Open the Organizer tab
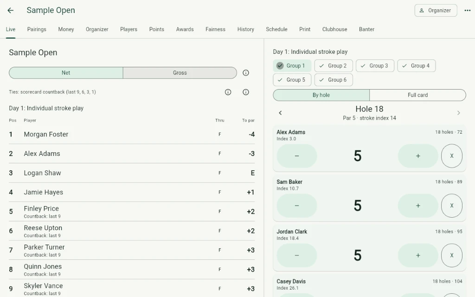This screenshot has height=297, width=475. pyautogui.click(x=97, y=29)
